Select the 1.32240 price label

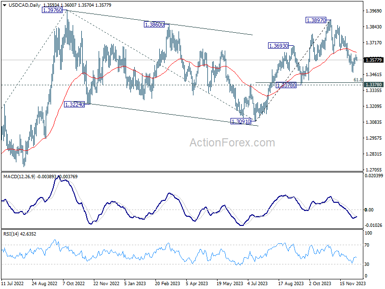tap(75, 105)
